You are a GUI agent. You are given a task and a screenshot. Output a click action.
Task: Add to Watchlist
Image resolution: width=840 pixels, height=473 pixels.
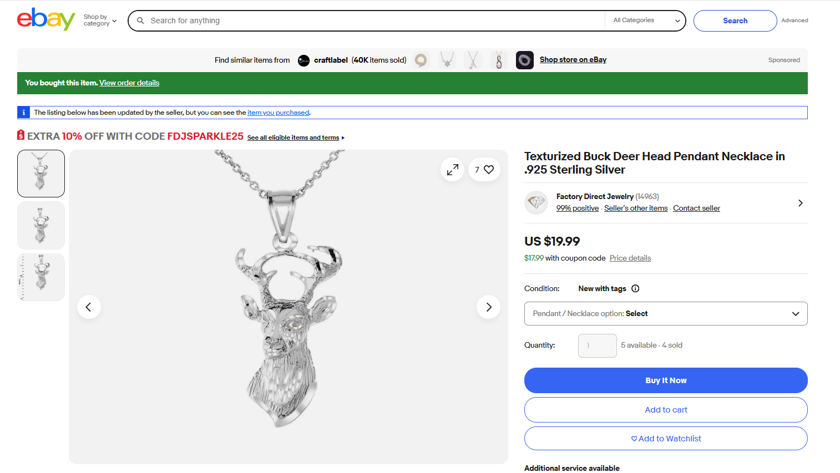click(665, 439)
